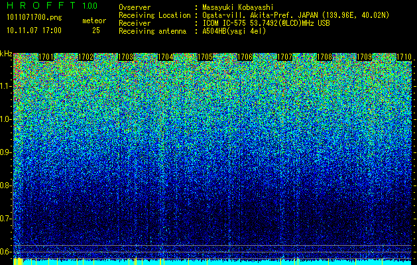Click the 1703 time marker label
The image size is (417, 265).
125,57
